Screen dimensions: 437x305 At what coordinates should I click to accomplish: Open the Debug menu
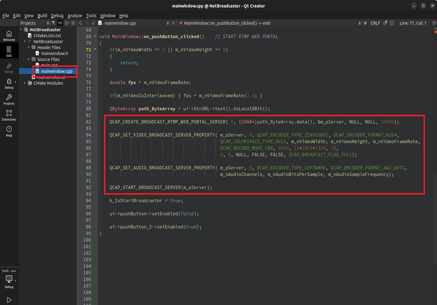(57, 16)
